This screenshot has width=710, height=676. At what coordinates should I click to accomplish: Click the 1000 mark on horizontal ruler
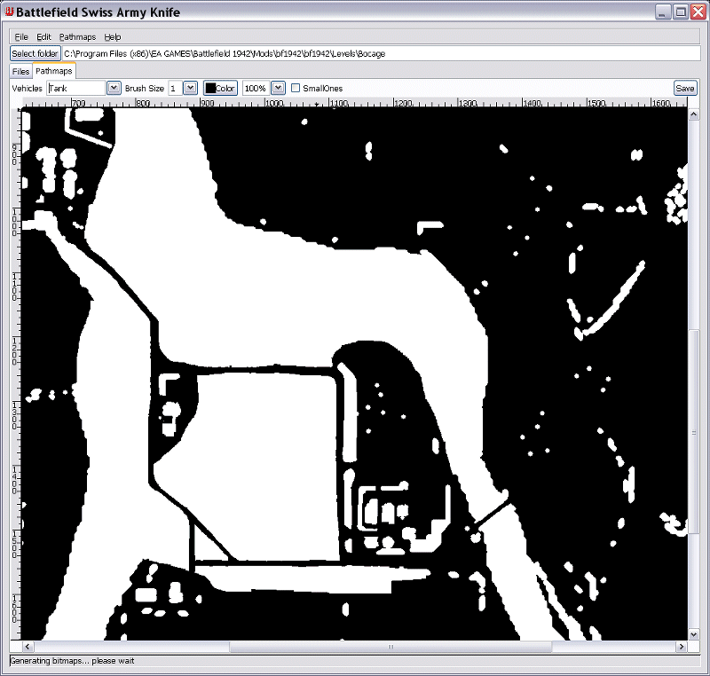(x=274, y=103)
